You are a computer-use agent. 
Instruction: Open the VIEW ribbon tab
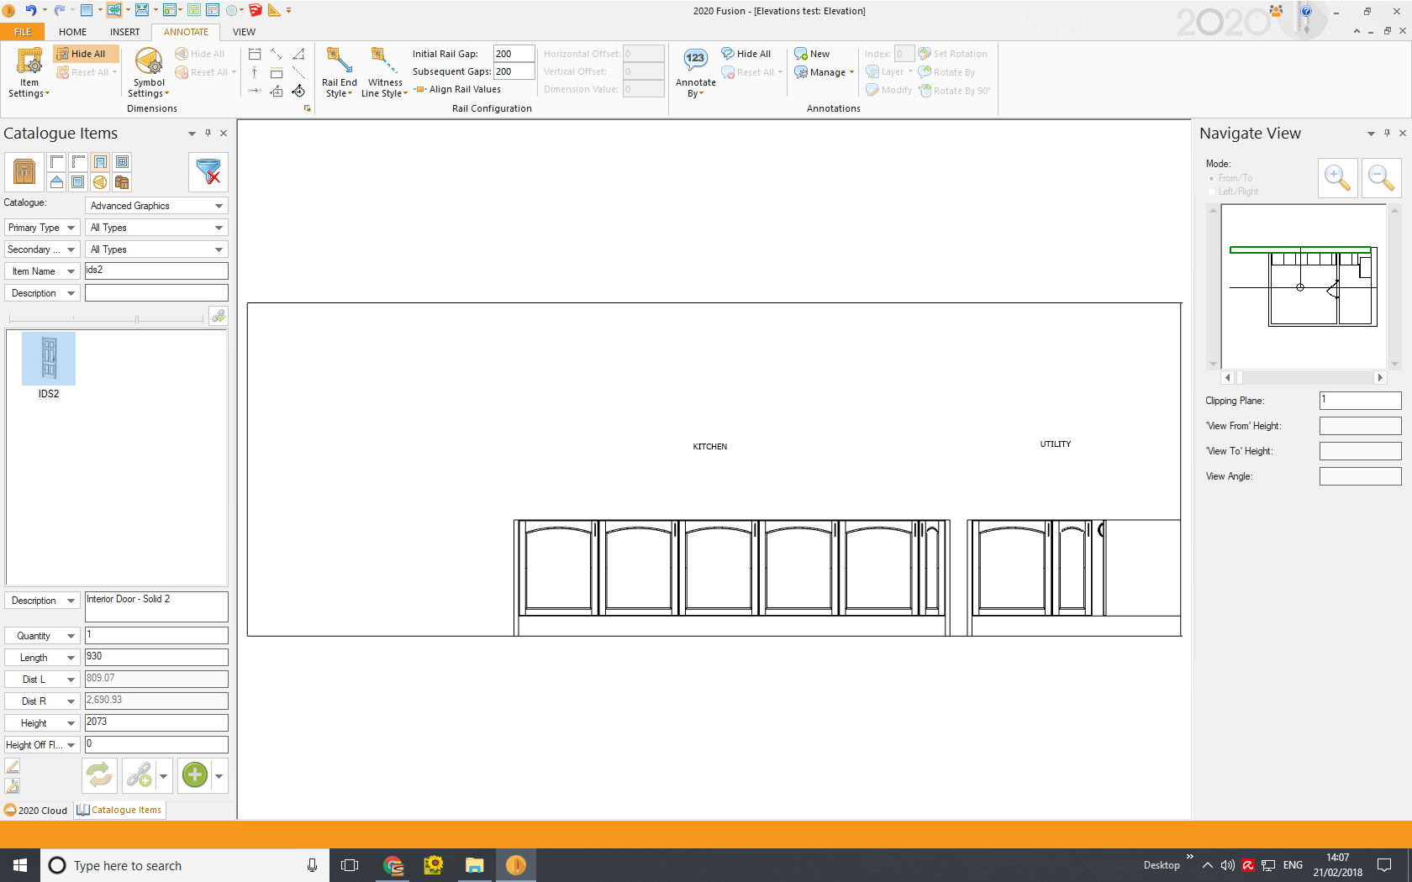point(244,32)
